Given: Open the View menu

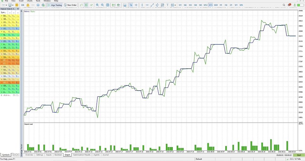Looking at the screenshot, I should point(13,1).
